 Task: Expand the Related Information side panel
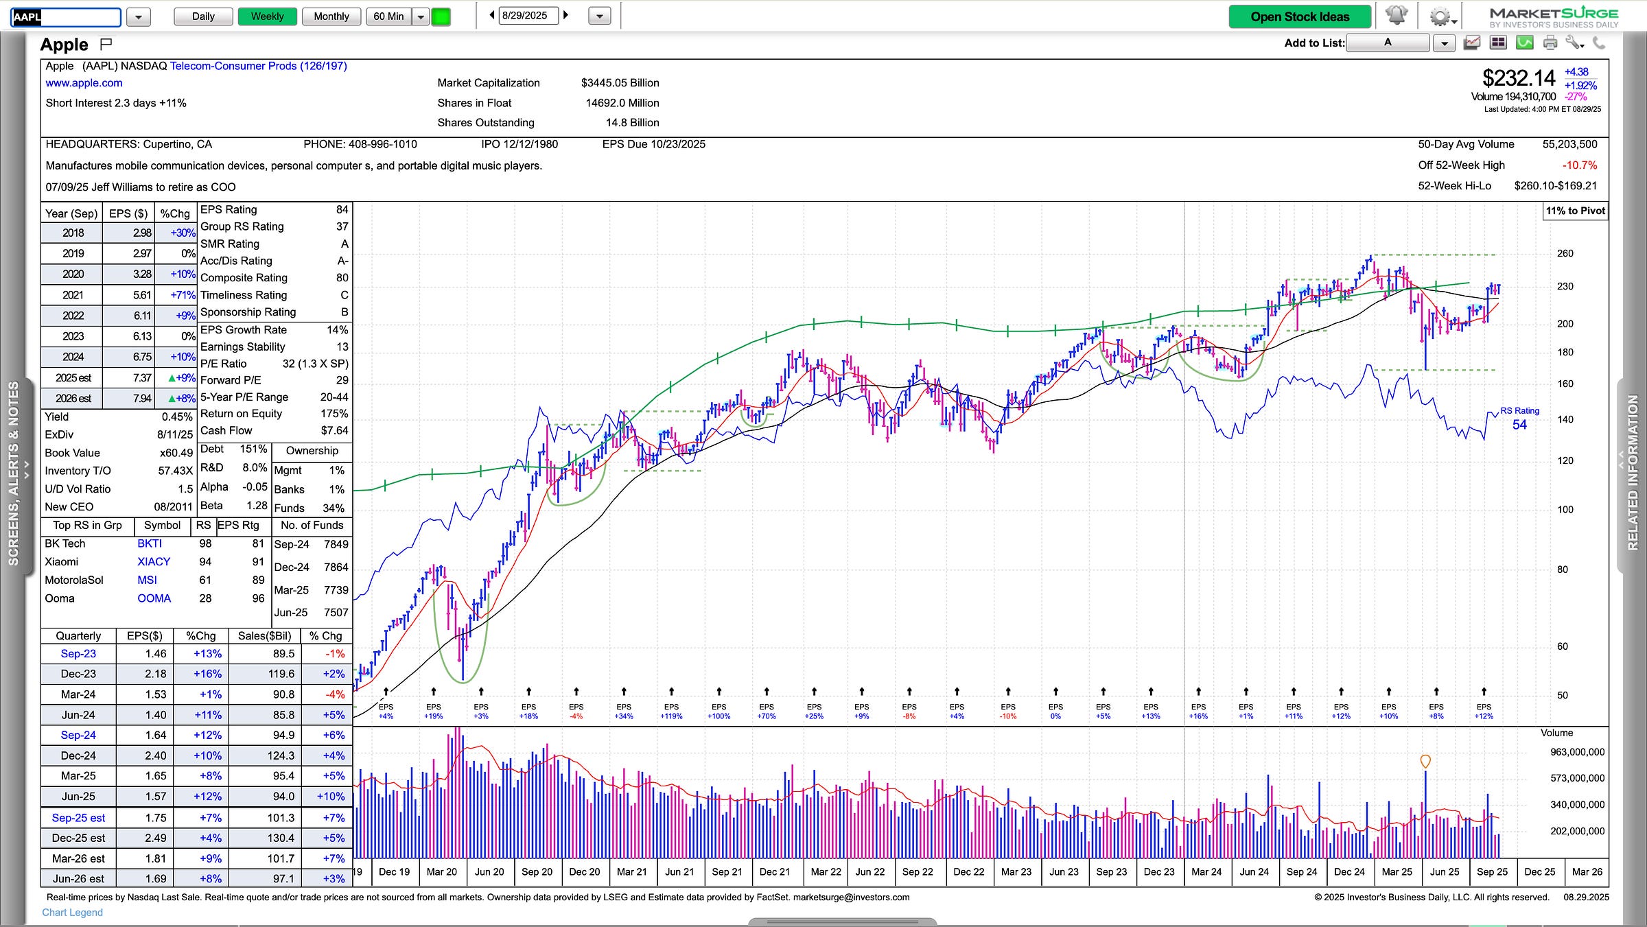point(1633,473)
